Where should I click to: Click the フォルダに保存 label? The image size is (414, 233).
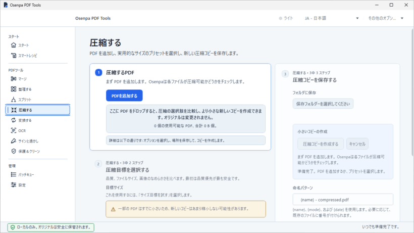tap(304, 92)
